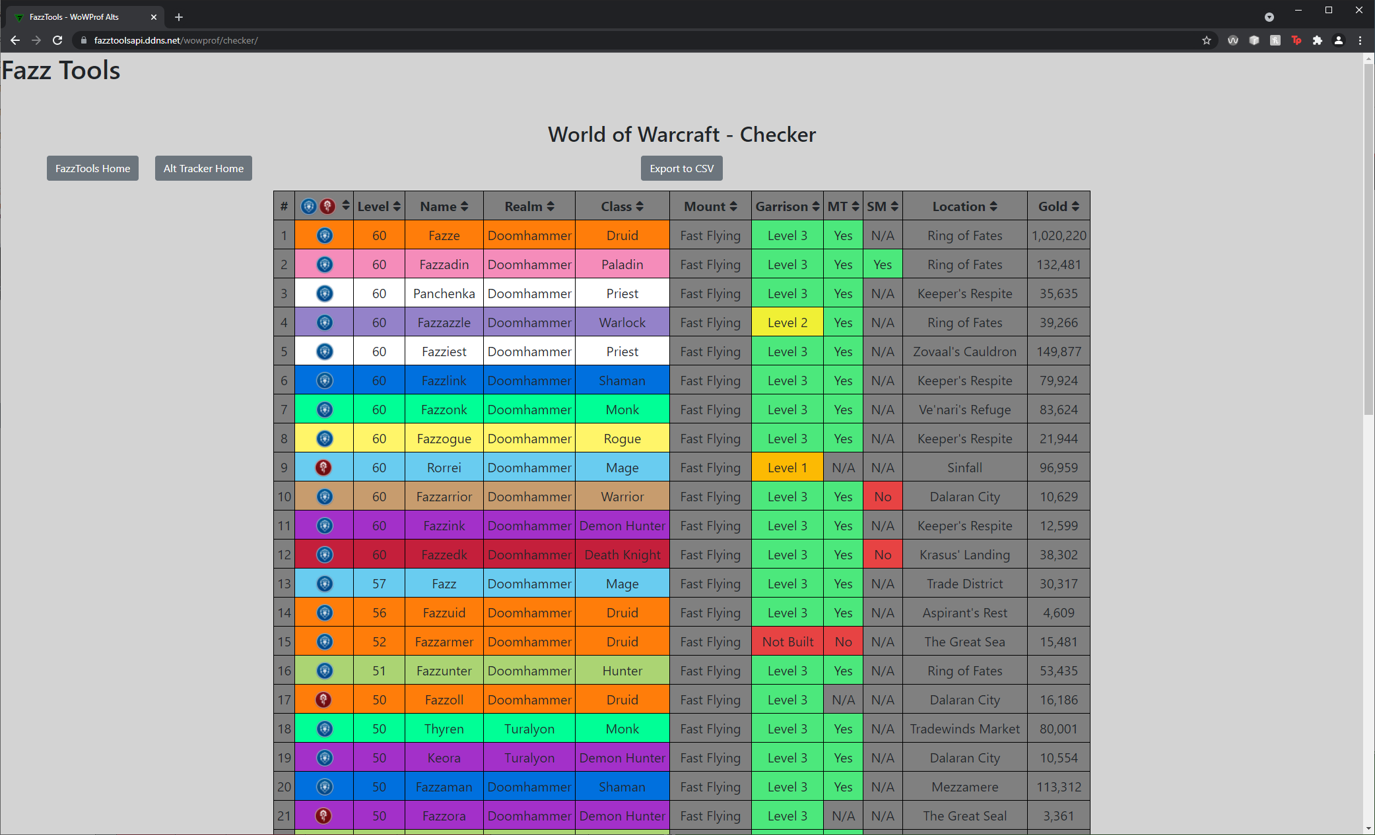Click the WoW profile icon in browser toolbar
The height and width of the screenshot is (835, 1375).
point(1234,40)
